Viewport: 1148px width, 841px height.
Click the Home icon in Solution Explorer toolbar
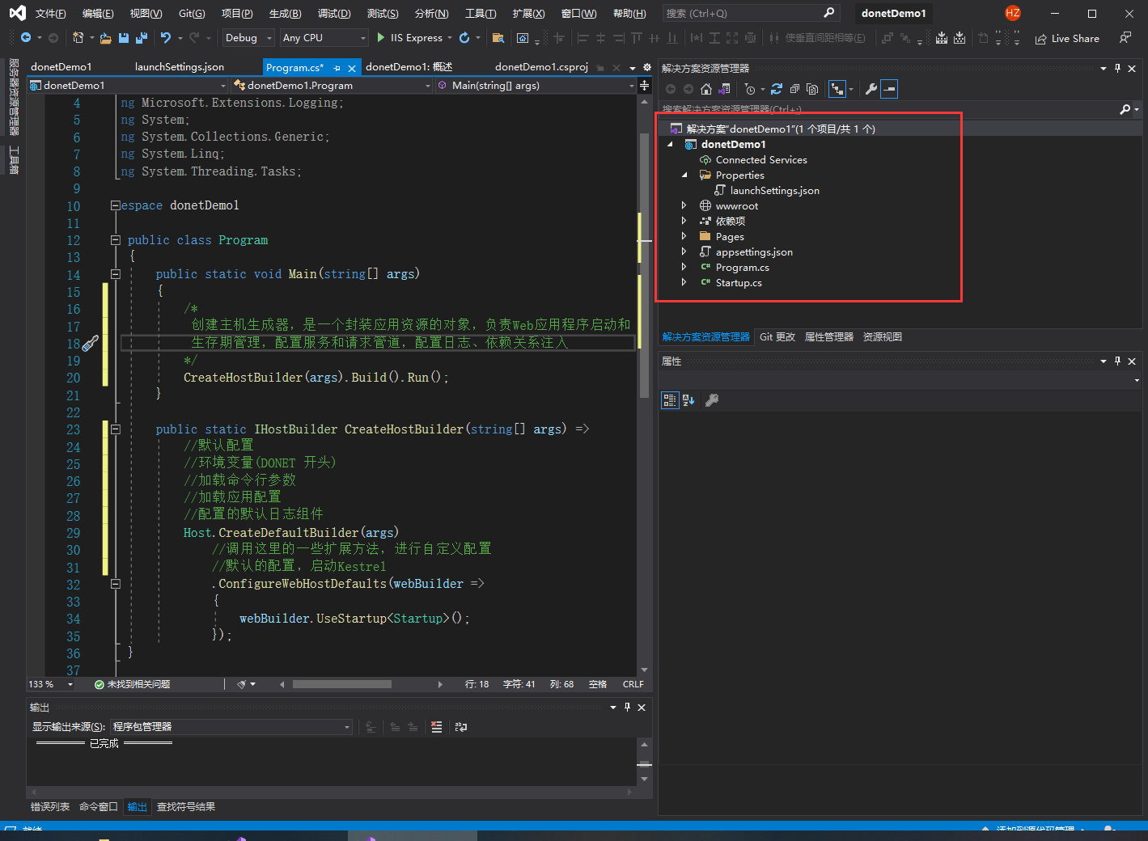tap(705, 89)
